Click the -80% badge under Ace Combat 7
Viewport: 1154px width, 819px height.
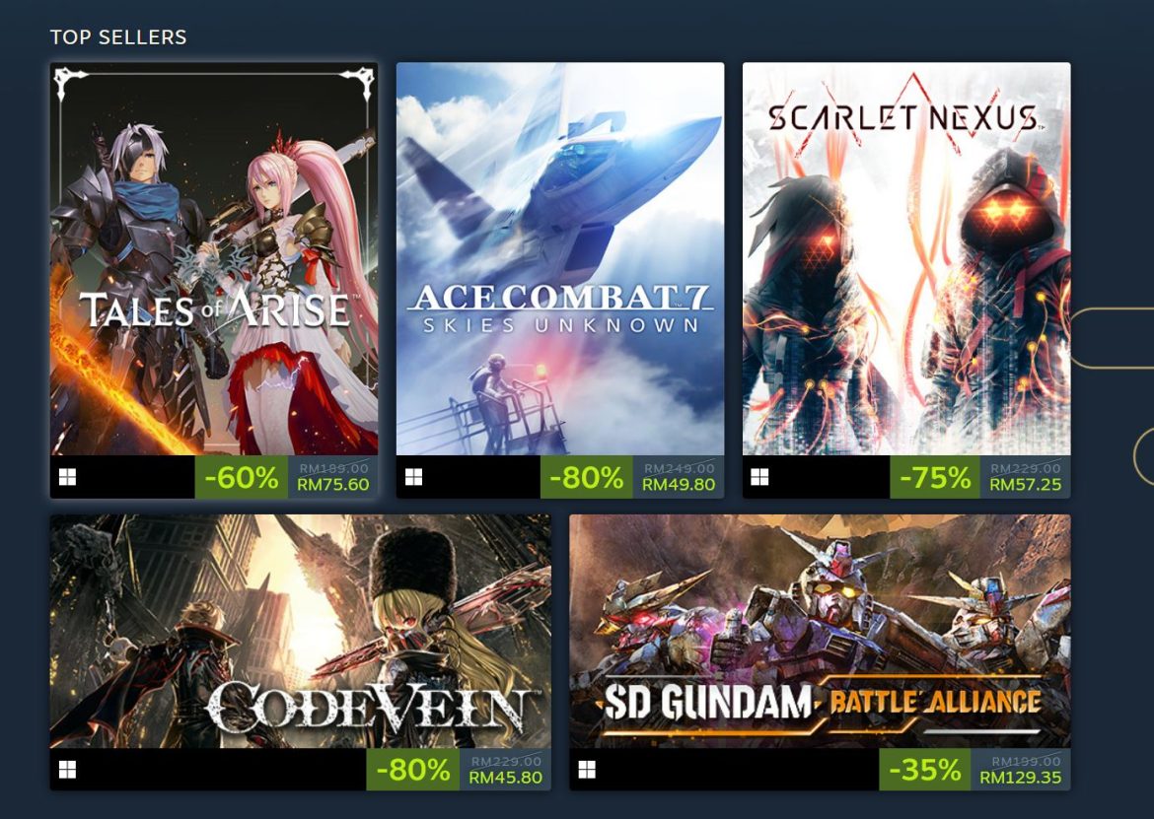[x=587, y=477]
